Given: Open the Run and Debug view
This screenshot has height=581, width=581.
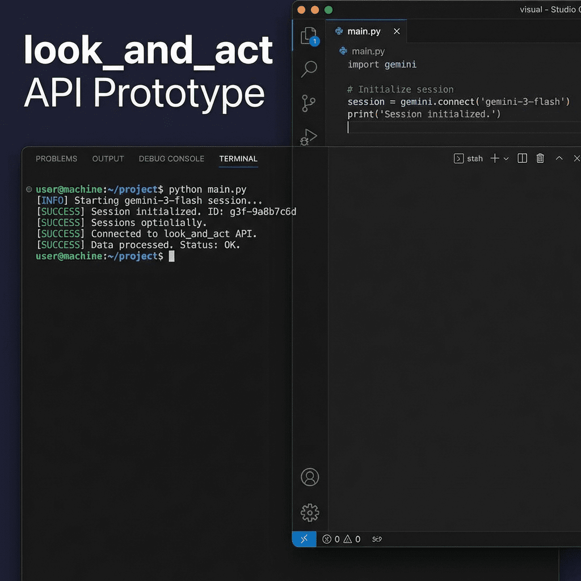Looking at the screenshot, I should coord(309,137).
